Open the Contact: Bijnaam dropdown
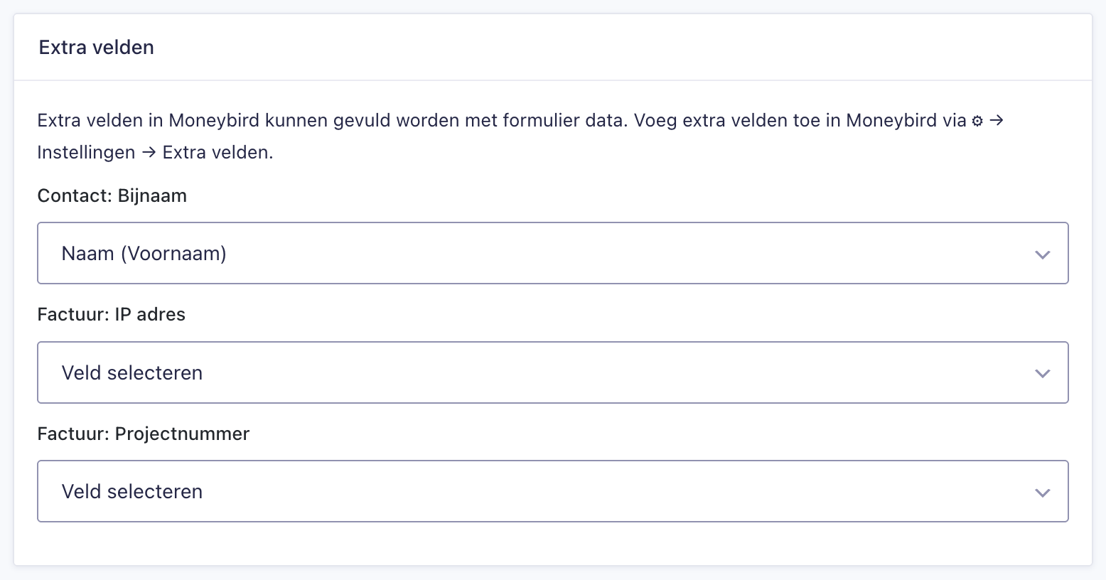The image size is (1106, 580). [552, 253]
